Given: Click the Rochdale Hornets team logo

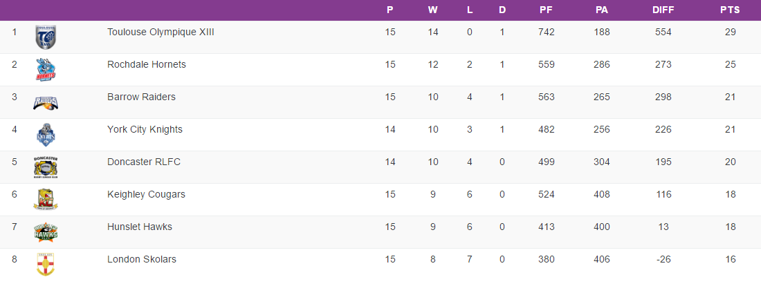Looking at the screenshot, I should point(46,70).
